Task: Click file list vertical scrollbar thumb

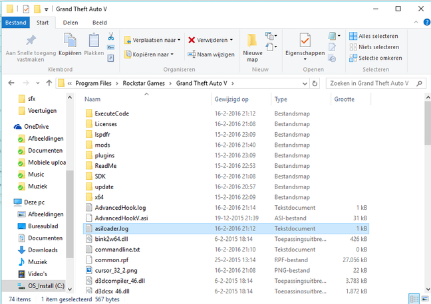Action: click(x=428, y=123)
